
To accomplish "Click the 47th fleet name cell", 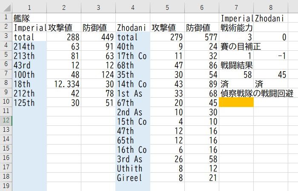I will [x=133, y=130].
